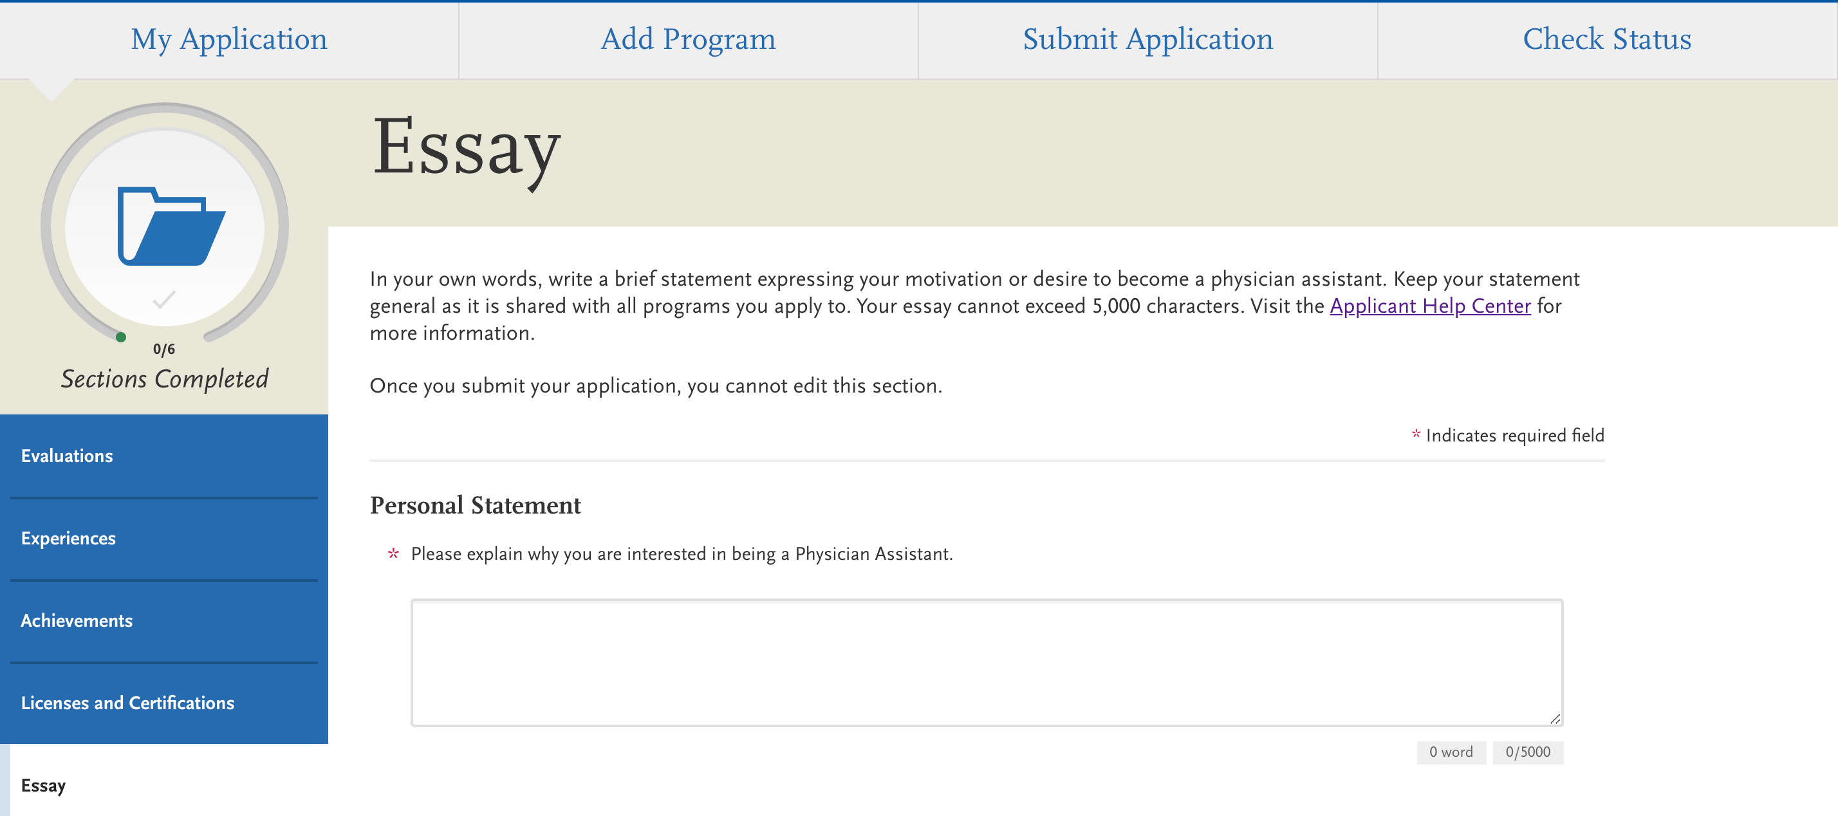
Task: Click the 0/5000 character counter
Action: (1528, 752)
